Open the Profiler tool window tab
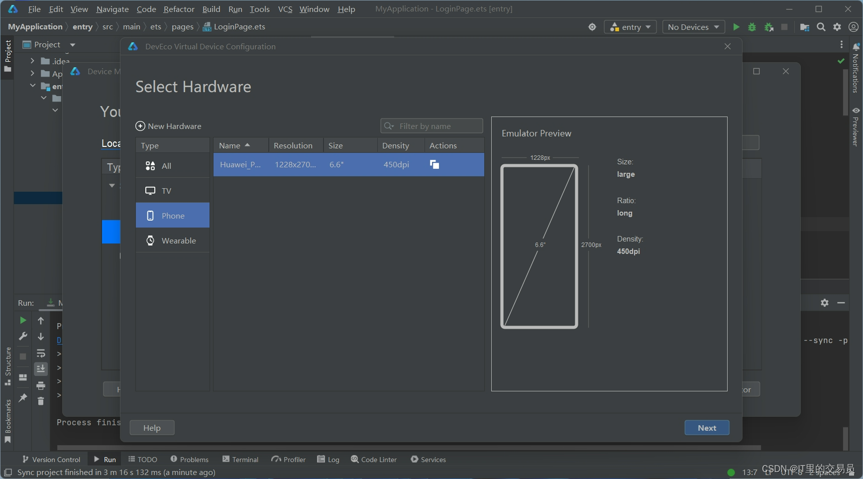The width and height of the screenshot is (863, 479). tap(289, 459)
